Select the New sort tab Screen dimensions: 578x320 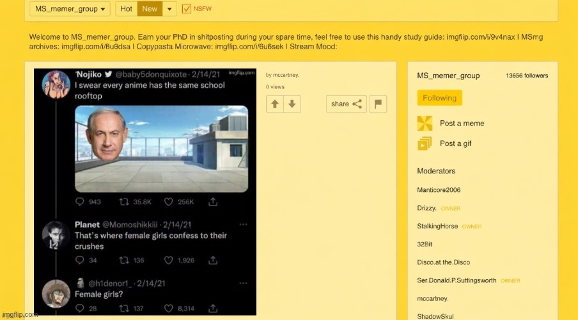[x=150, y=9]
